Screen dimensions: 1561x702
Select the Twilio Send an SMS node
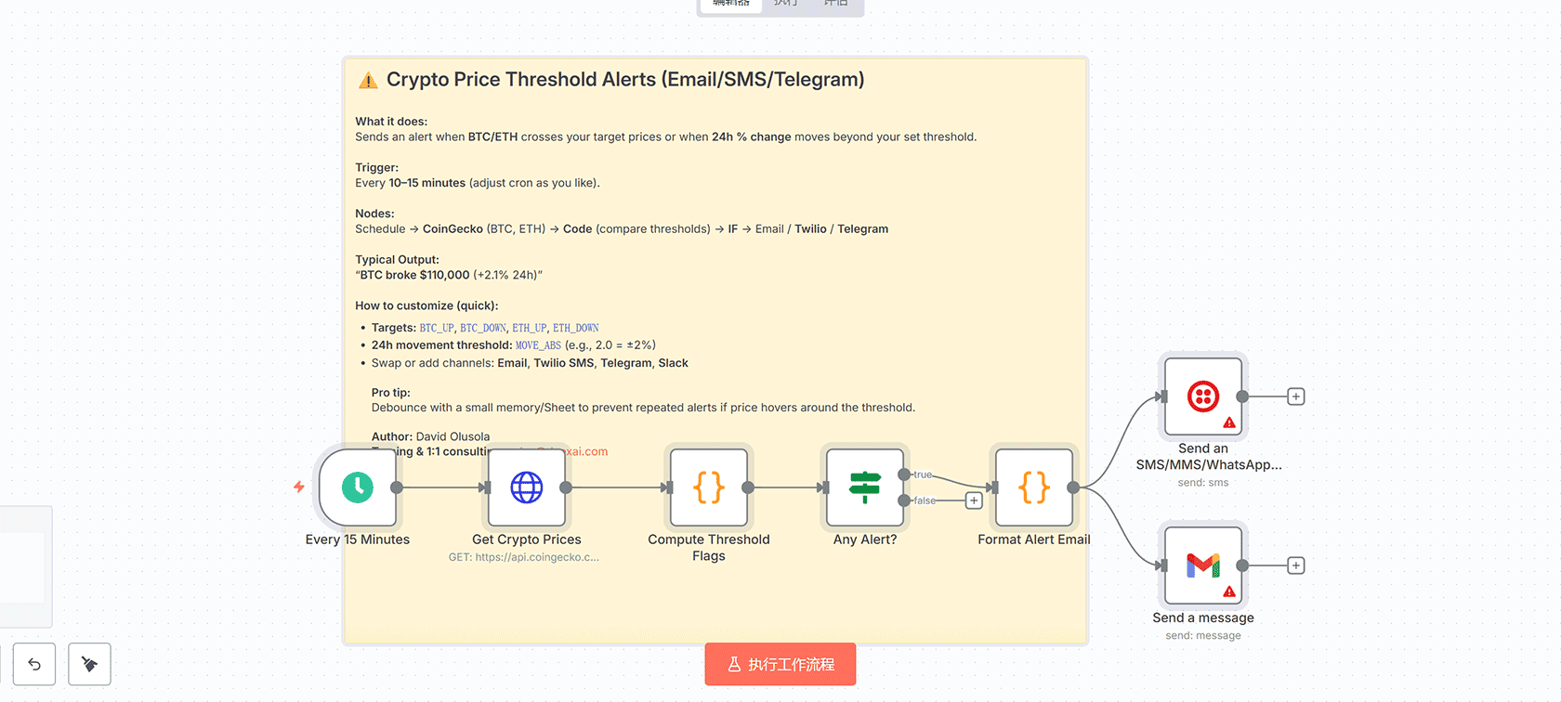click(x=1203, y=396)
